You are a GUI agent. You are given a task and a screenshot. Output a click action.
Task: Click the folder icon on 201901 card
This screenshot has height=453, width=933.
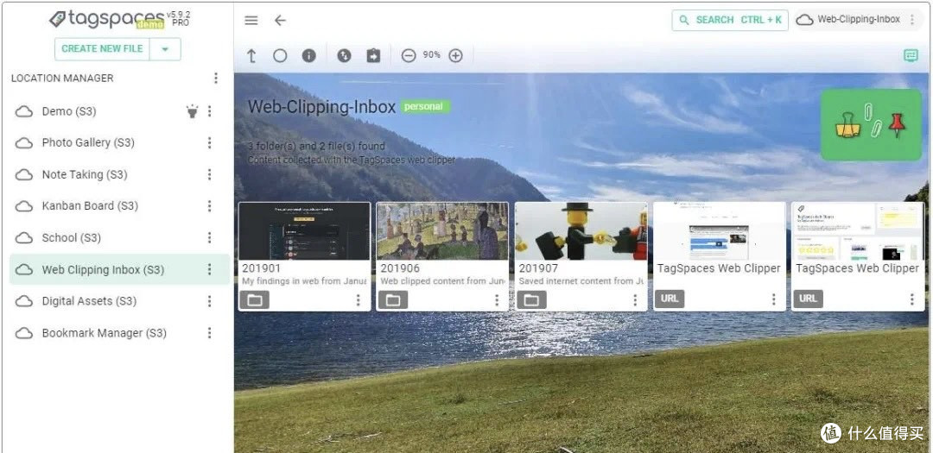pyautogui.click(x=255, y=299)
